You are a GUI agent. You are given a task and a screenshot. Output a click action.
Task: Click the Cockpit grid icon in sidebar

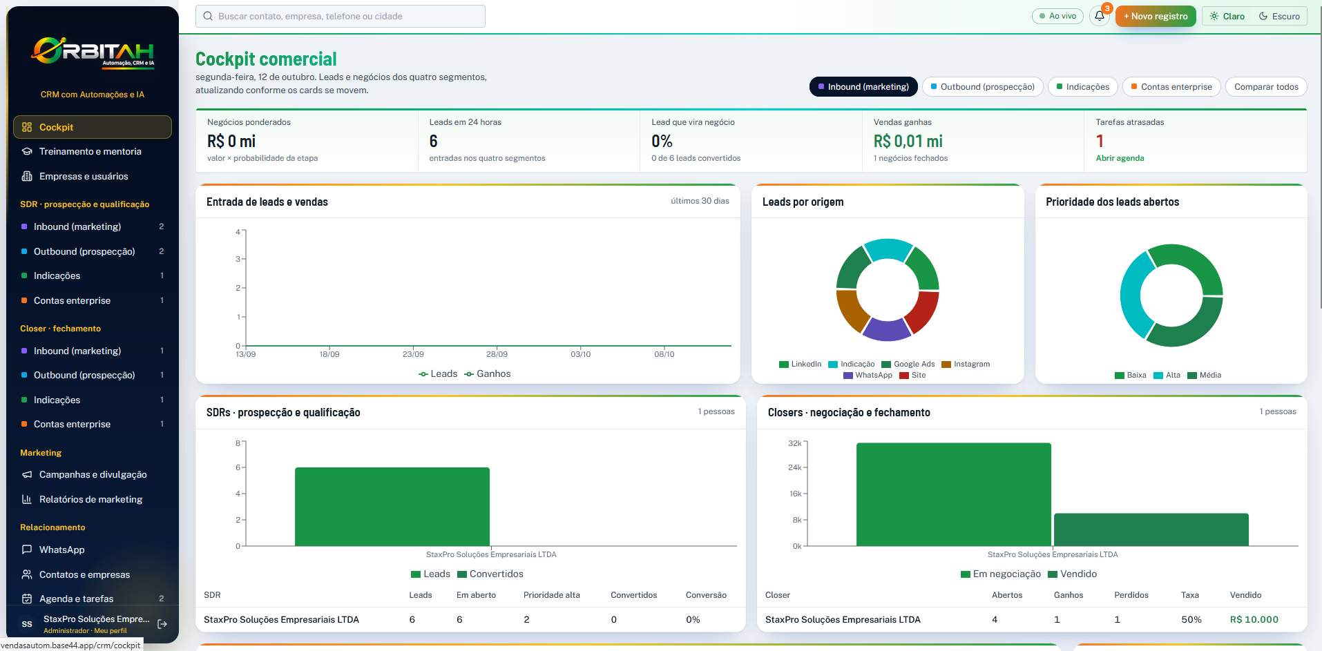click(27, 127)
